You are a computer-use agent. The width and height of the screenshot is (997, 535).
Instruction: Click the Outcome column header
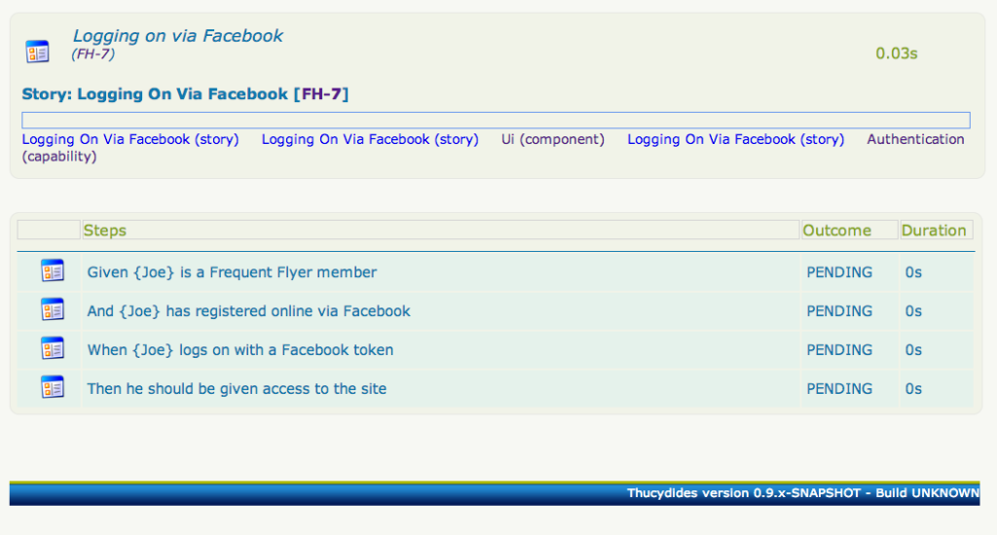836,231
